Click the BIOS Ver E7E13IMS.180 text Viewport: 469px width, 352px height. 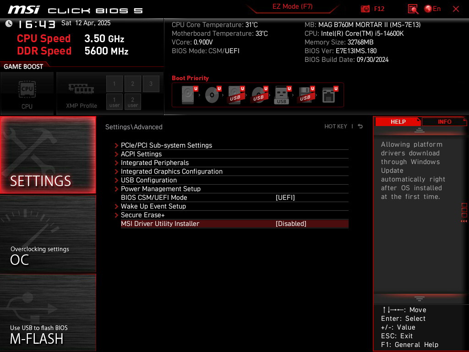[340, 51]
